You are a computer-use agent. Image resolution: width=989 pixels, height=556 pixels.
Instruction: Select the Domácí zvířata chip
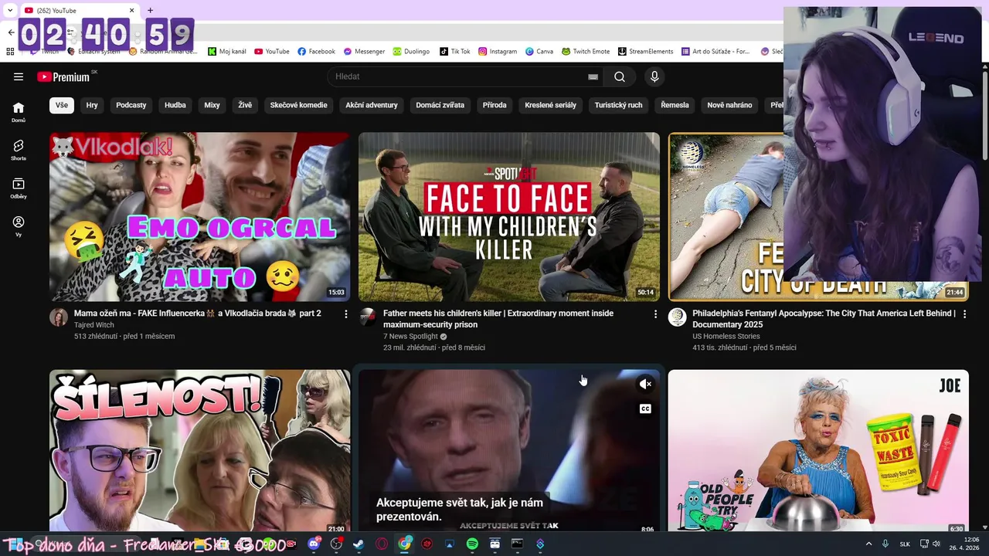440,105
